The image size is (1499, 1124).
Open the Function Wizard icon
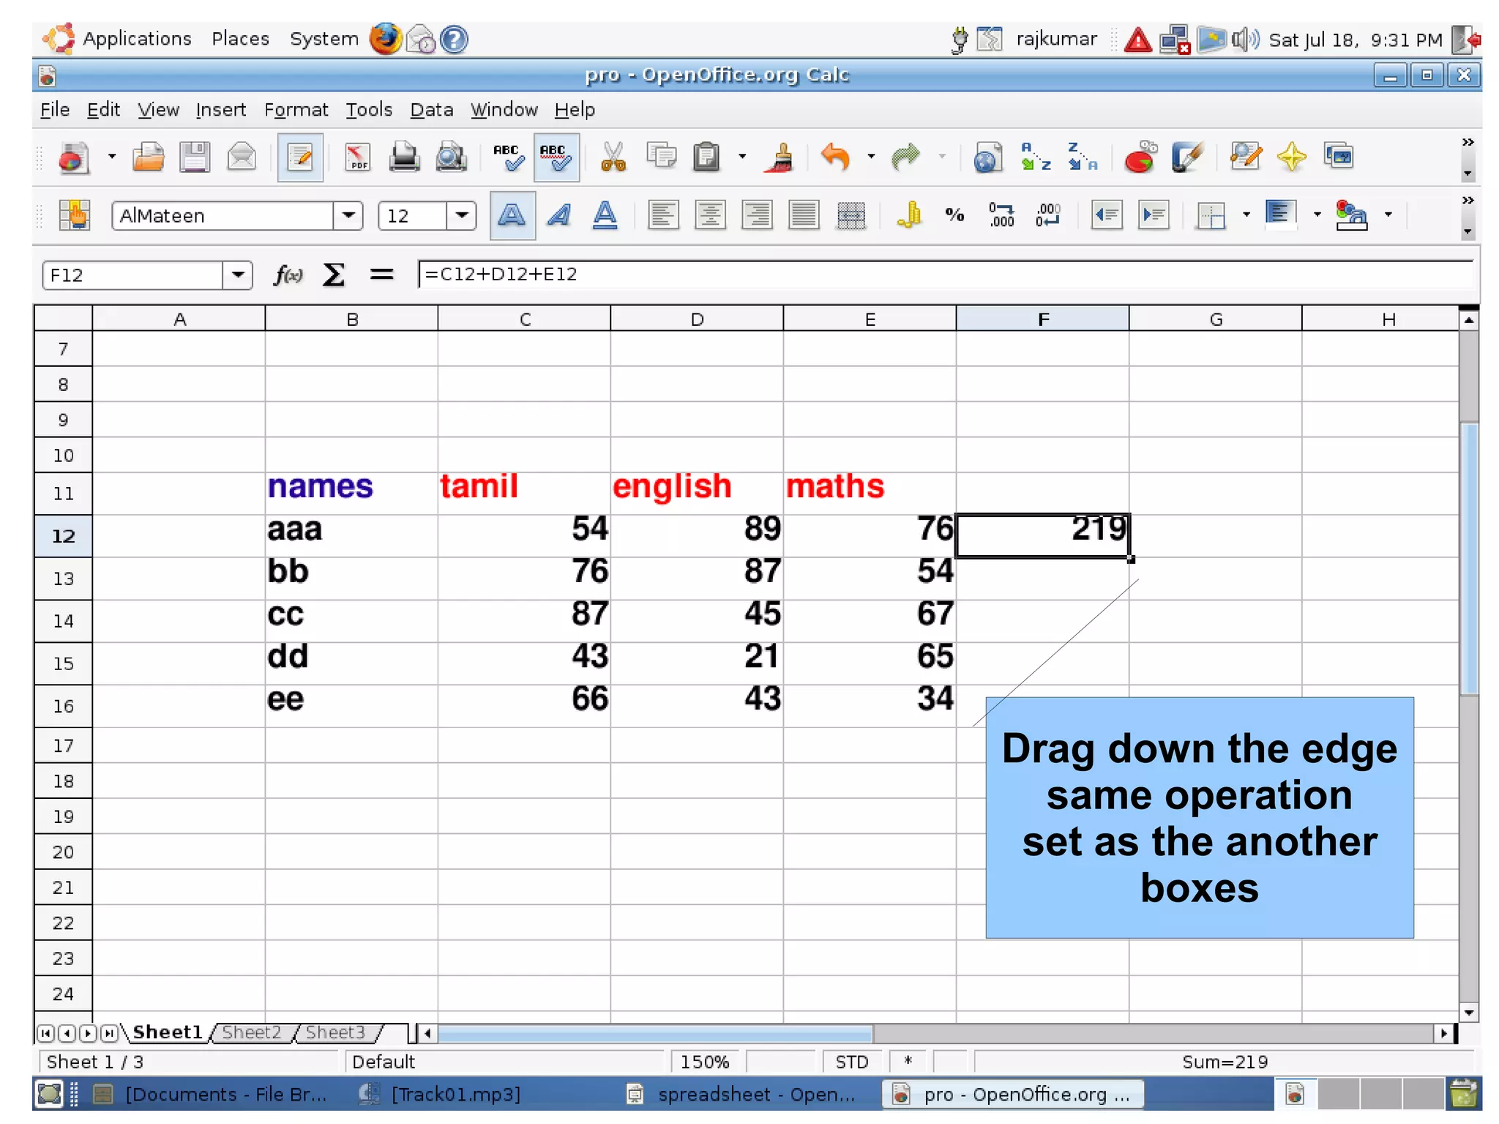point(288,275)
